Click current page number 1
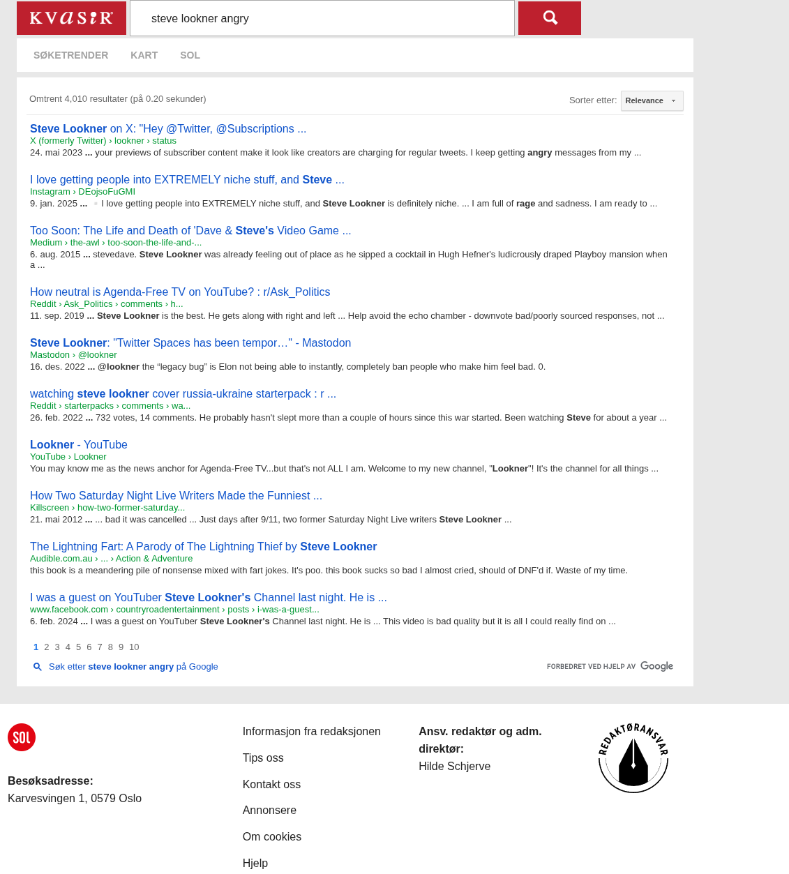Screen dimensions: 789x874 coord(36,647)
